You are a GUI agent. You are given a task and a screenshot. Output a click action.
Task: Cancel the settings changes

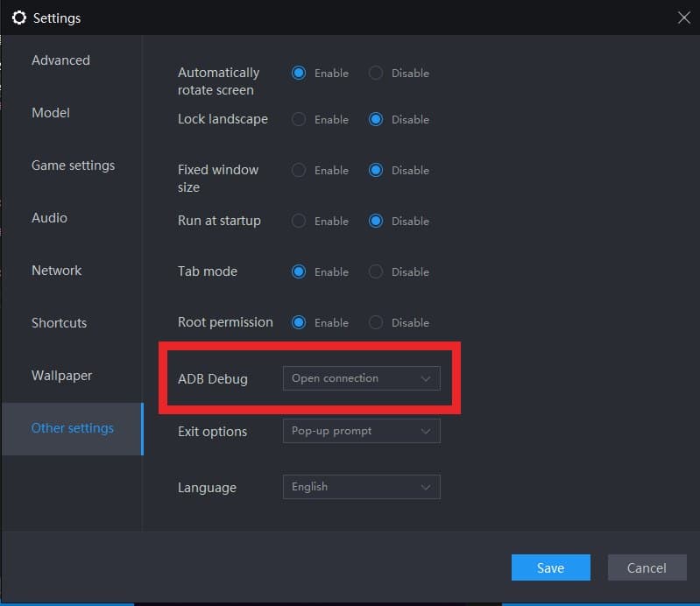click(647, 567)
